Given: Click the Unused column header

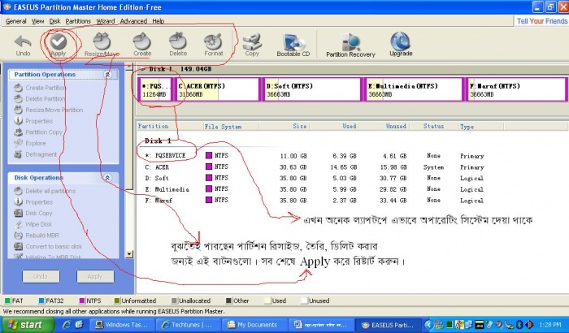Looking at the screenshot, I should click(384, 126).
